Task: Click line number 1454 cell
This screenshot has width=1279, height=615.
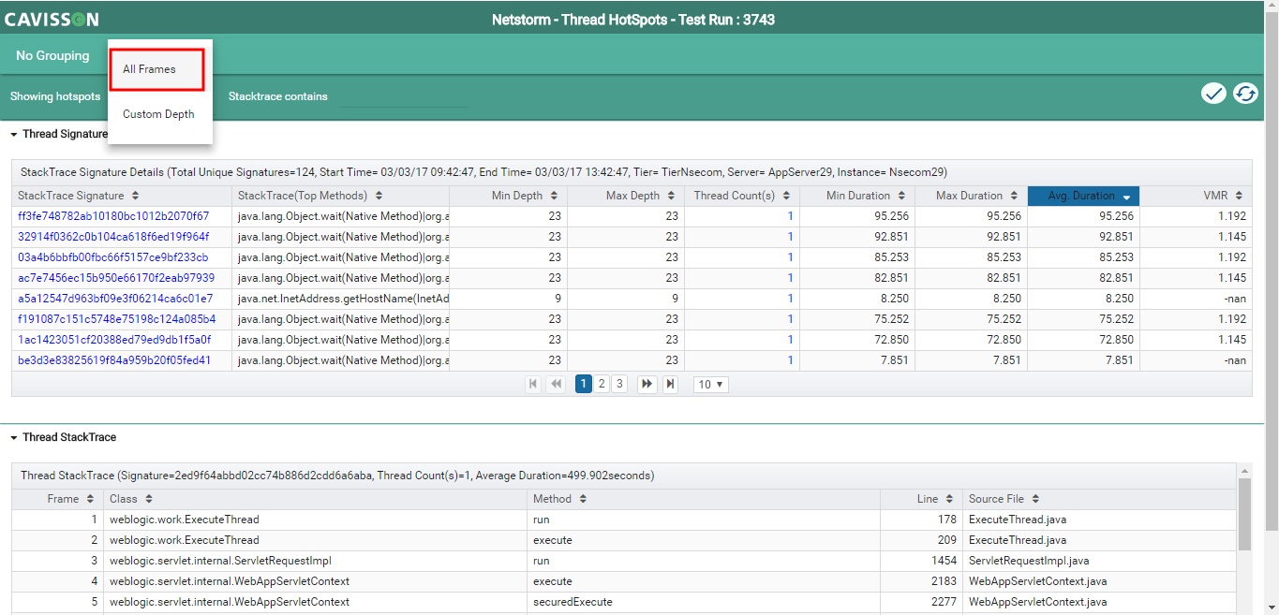Action: point(921,561)
